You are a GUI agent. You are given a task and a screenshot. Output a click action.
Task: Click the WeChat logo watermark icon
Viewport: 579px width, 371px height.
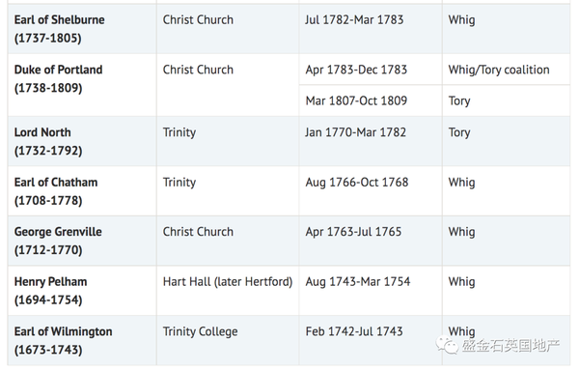(x=447, y=346)
